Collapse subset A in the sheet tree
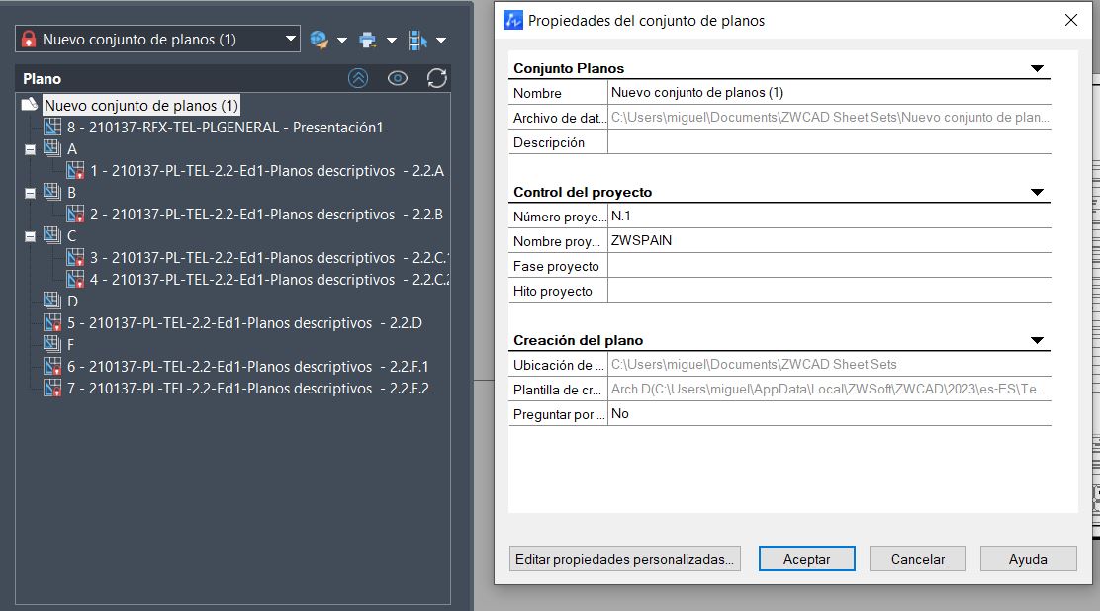The height and width of the screenshot is (611, 1100). 30,149
